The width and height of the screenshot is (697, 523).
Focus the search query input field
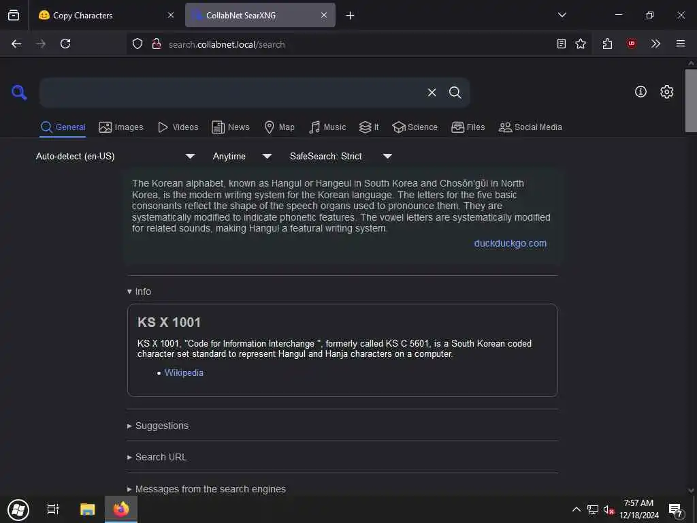pos(231,93)
